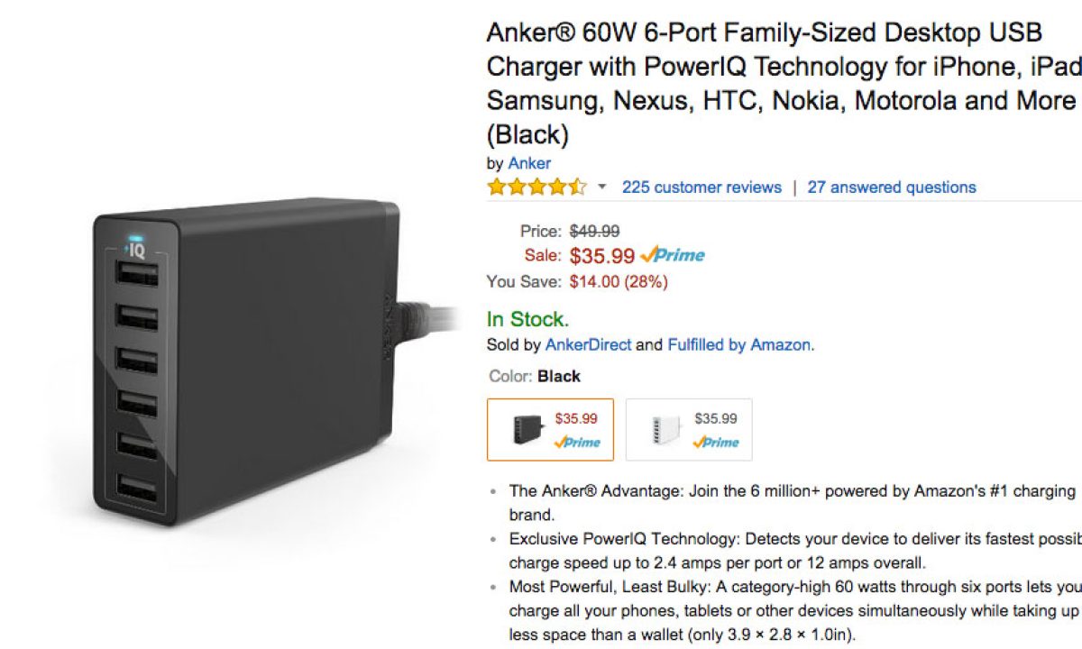Open the AnkerDirect seller link
The image size is (1082, 649).
tap(589, 344)
